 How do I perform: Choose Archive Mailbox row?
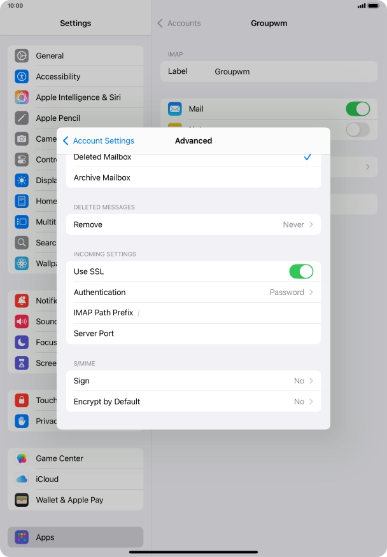(193, 178)
